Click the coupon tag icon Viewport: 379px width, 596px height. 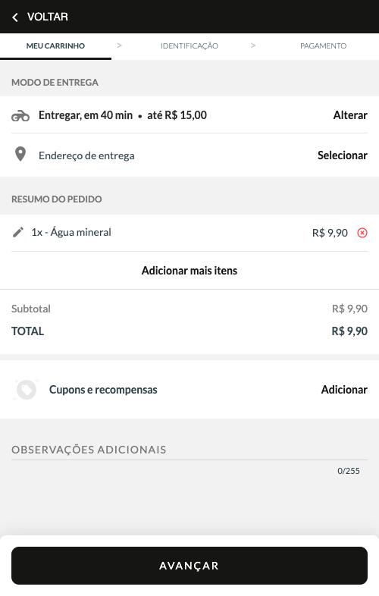27,390
